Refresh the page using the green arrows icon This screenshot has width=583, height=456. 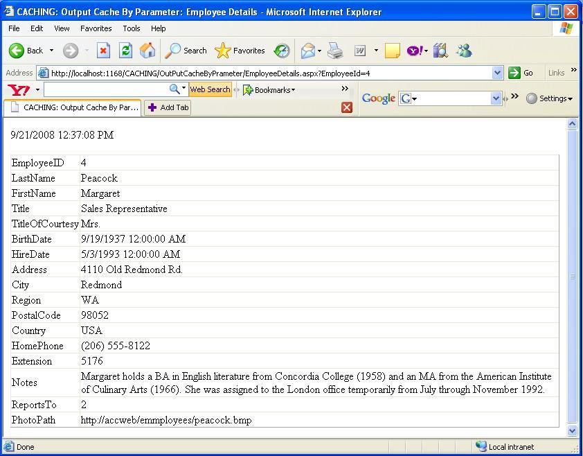tap(126, 51)
